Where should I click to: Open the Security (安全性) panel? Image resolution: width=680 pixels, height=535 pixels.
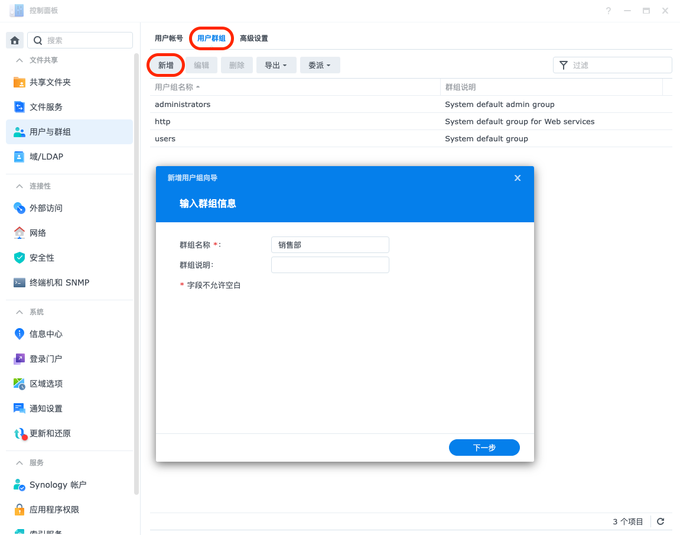click(x=41, y=258)
